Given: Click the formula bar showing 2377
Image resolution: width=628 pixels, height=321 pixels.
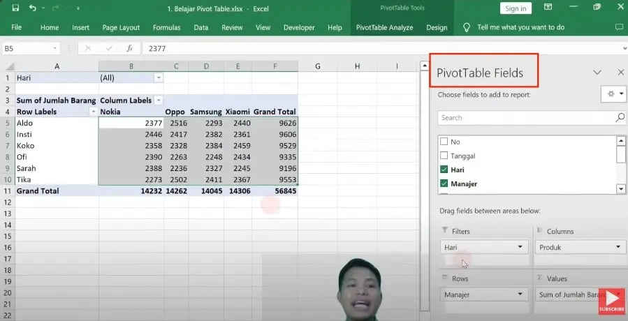Looking at the screenshot, I should coord(381,48).
